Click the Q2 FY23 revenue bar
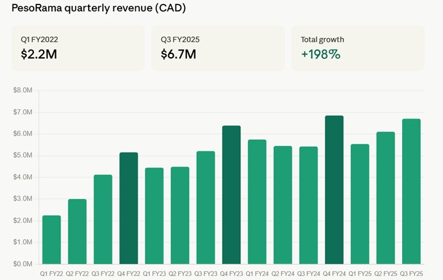 pos(180,215)
